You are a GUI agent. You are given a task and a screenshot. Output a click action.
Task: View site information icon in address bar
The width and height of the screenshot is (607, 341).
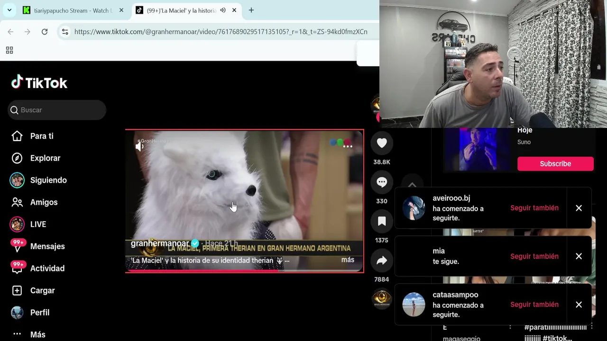click(65, 32)
